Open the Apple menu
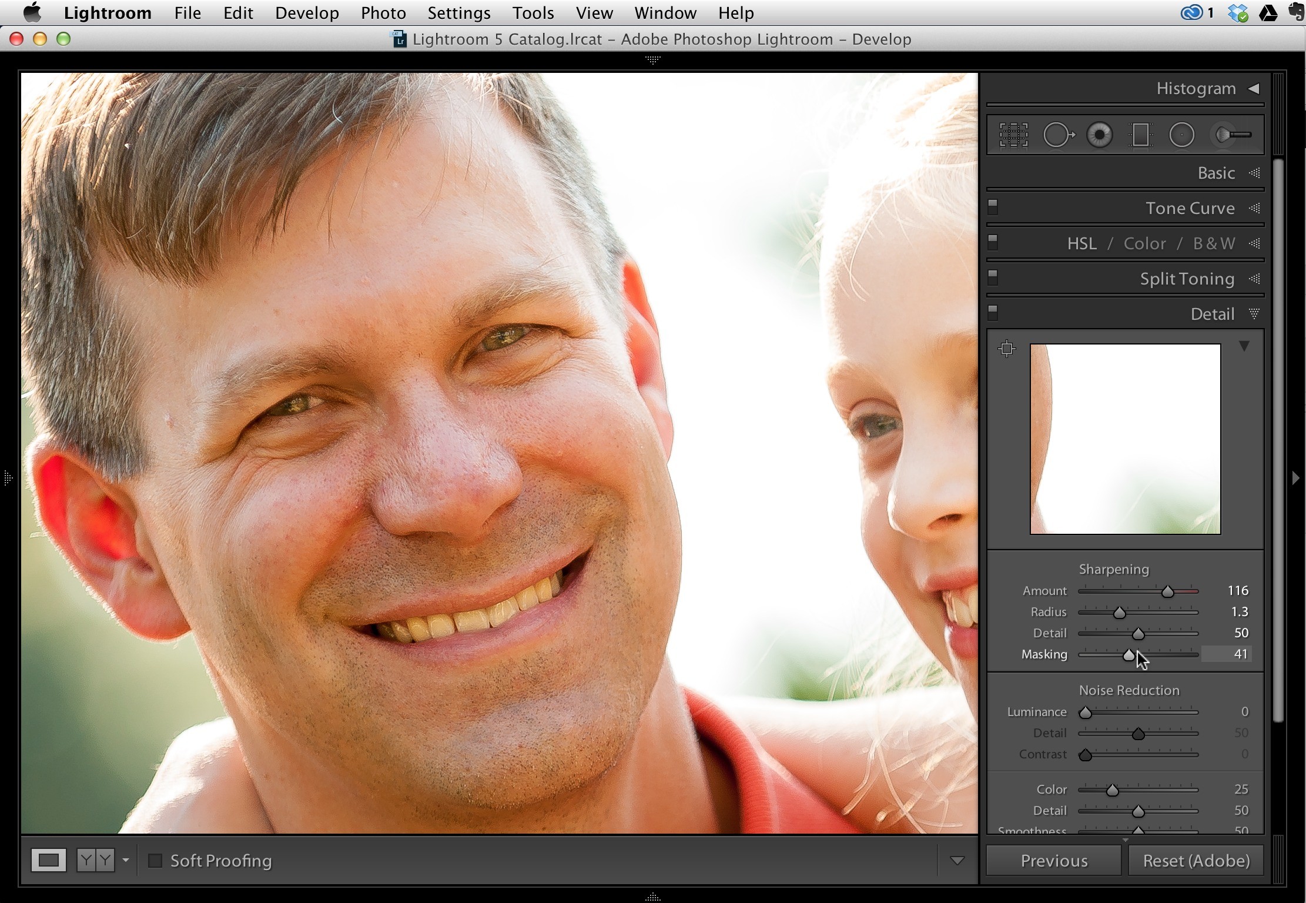This screenshot has height=903, width=1306. (x=31, y=12)
